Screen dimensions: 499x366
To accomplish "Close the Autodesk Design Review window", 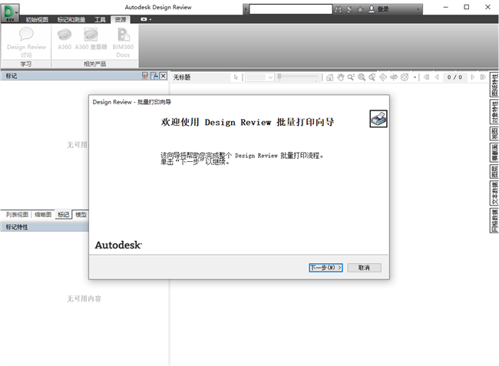I will pos(487,7).
